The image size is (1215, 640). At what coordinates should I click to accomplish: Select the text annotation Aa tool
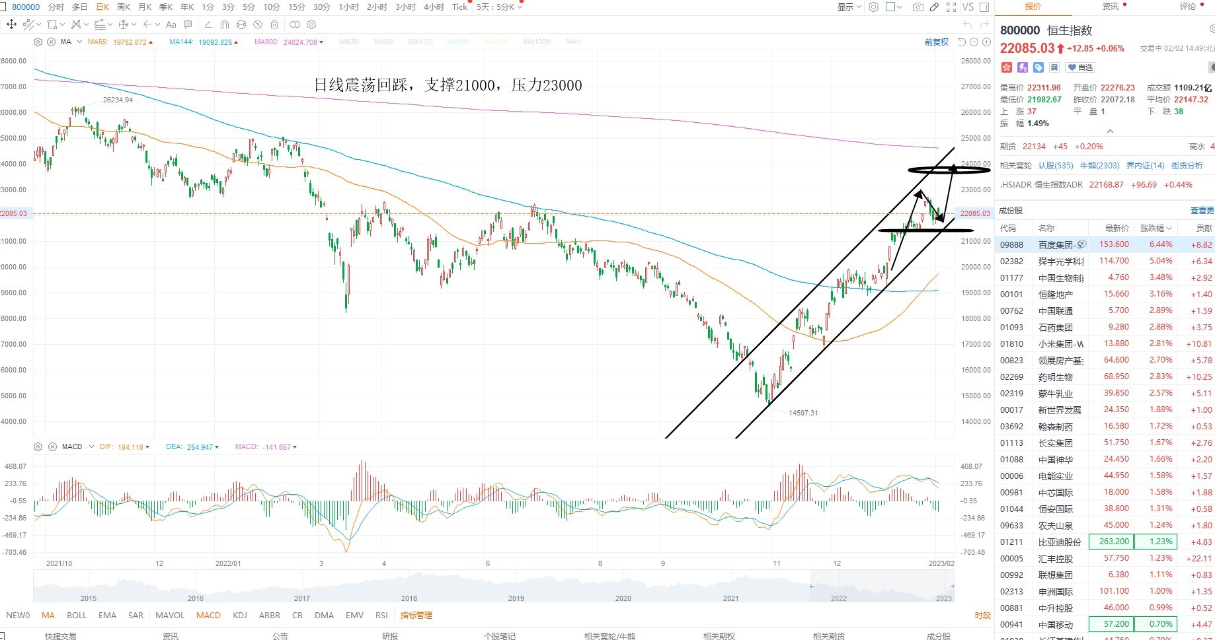click(x=171, y=24)
